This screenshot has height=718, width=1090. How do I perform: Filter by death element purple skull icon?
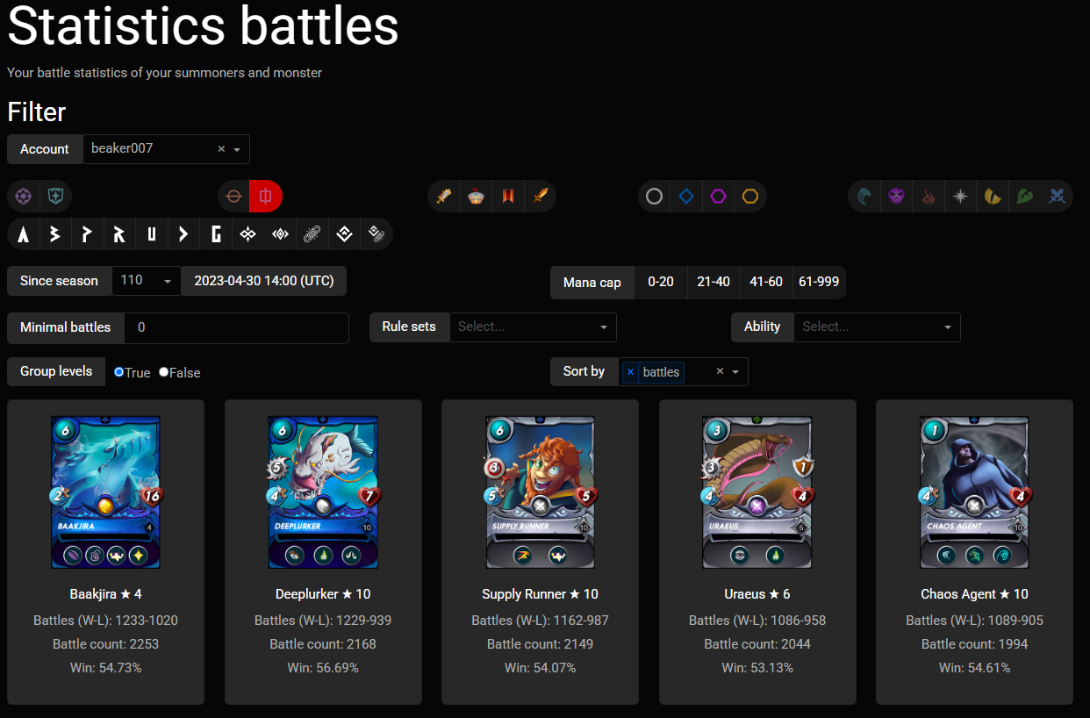896,197
